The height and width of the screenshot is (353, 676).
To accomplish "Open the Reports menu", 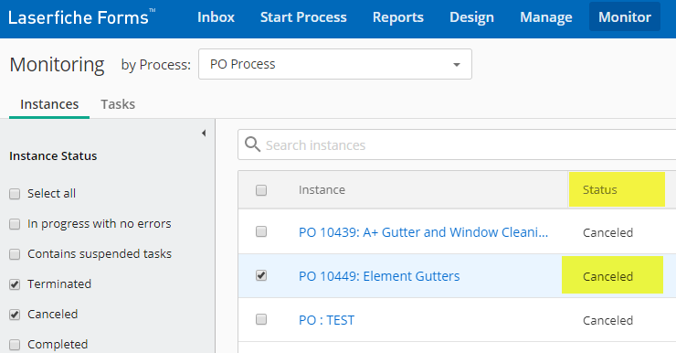I will point(398,17).
